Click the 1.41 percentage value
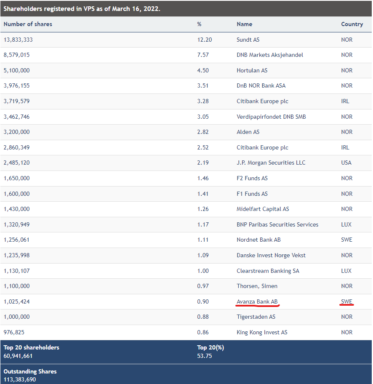Viewport: 373px width, 384px height. (x=203, y=194)
